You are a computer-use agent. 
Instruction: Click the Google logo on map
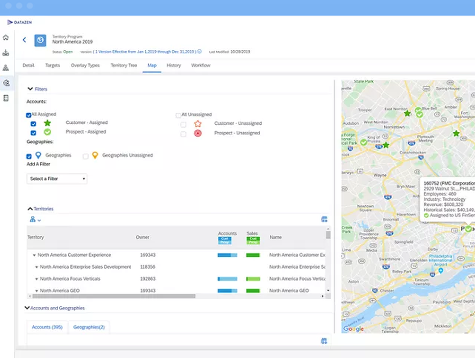click(353, 329)
